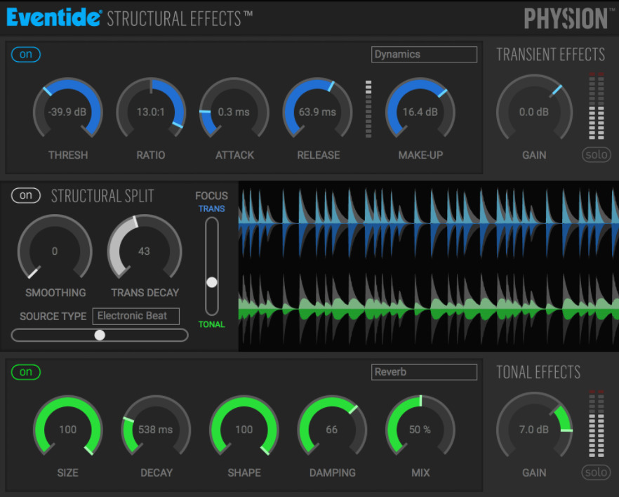Turn off the Transient Effects on toggle

tap(26, 55)
